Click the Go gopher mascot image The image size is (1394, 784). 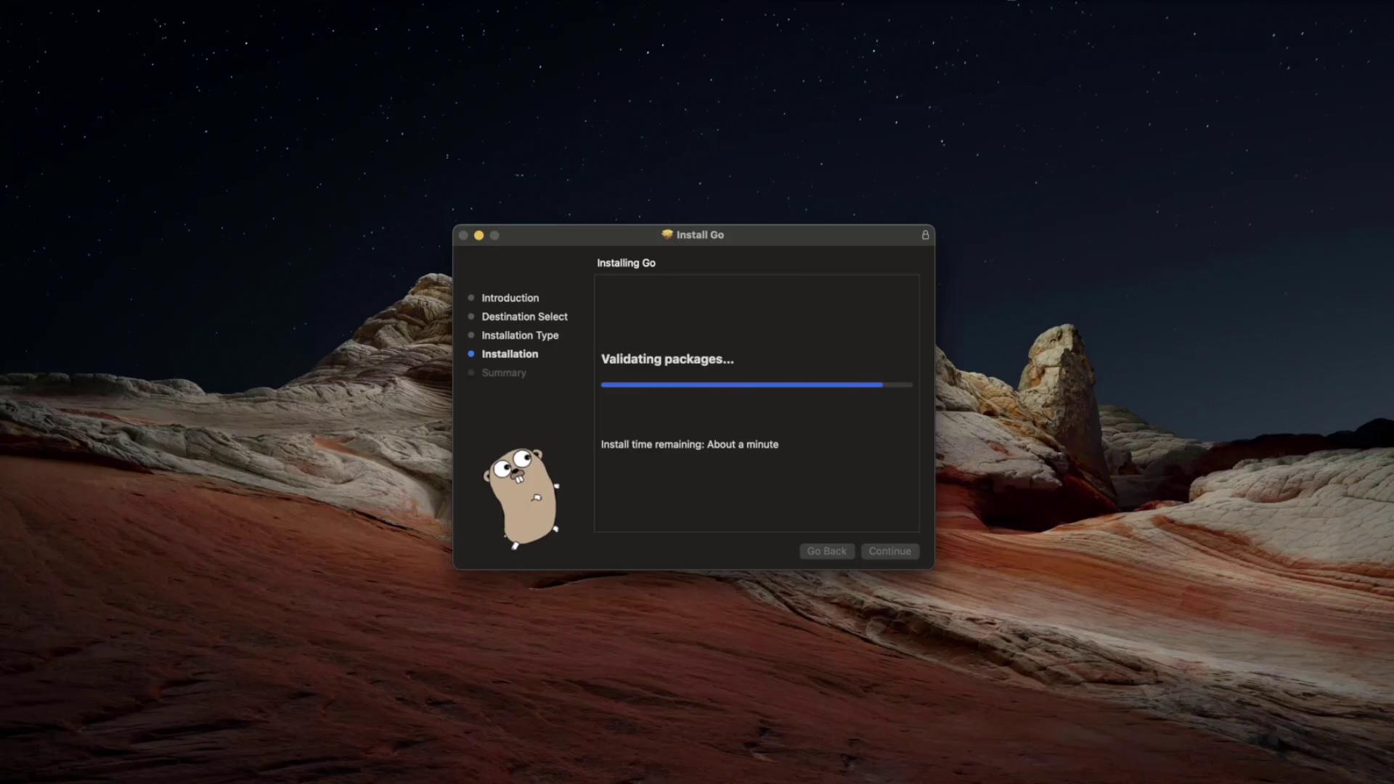click(522, 498)
